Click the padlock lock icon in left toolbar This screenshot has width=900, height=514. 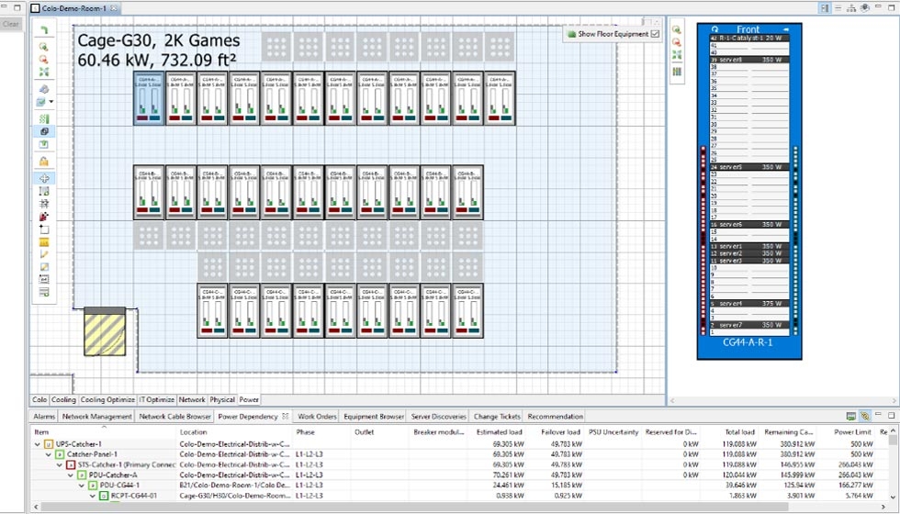click(44, 162)
